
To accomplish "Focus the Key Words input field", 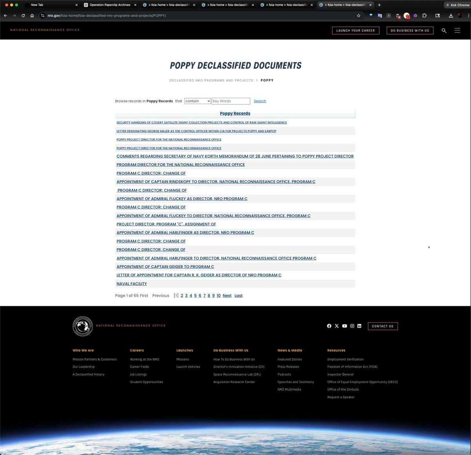I will tap(231, 101).
